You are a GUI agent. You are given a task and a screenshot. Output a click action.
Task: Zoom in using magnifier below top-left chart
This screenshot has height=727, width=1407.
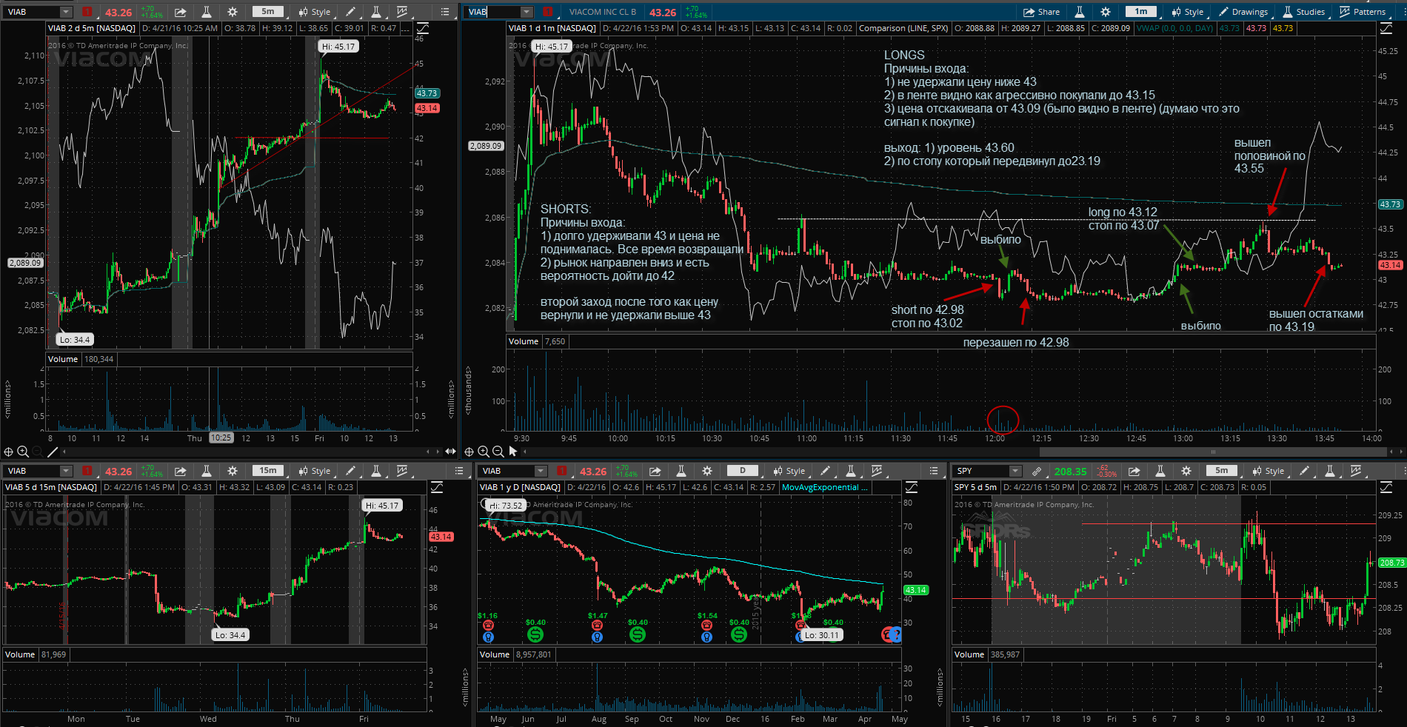(23, 452)
